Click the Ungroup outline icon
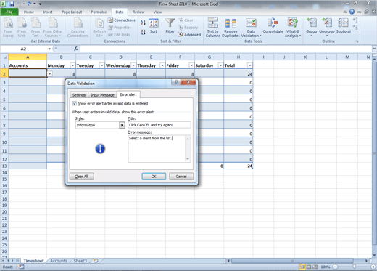Viewport: 377px width, 271px height. pos(327,27)
